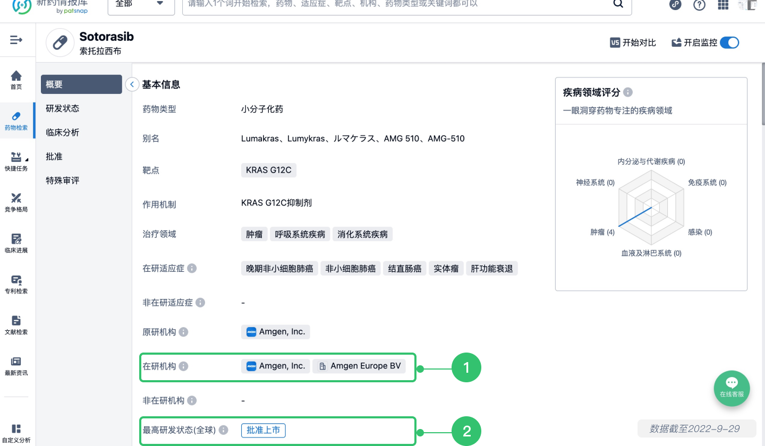This screenshot has height=446, width=765.
Task: Click the Sotorasib pill logo icon
Action: (60, 42)
